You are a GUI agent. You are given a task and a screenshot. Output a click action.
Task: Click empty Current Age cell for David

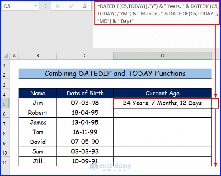[163, 142]
